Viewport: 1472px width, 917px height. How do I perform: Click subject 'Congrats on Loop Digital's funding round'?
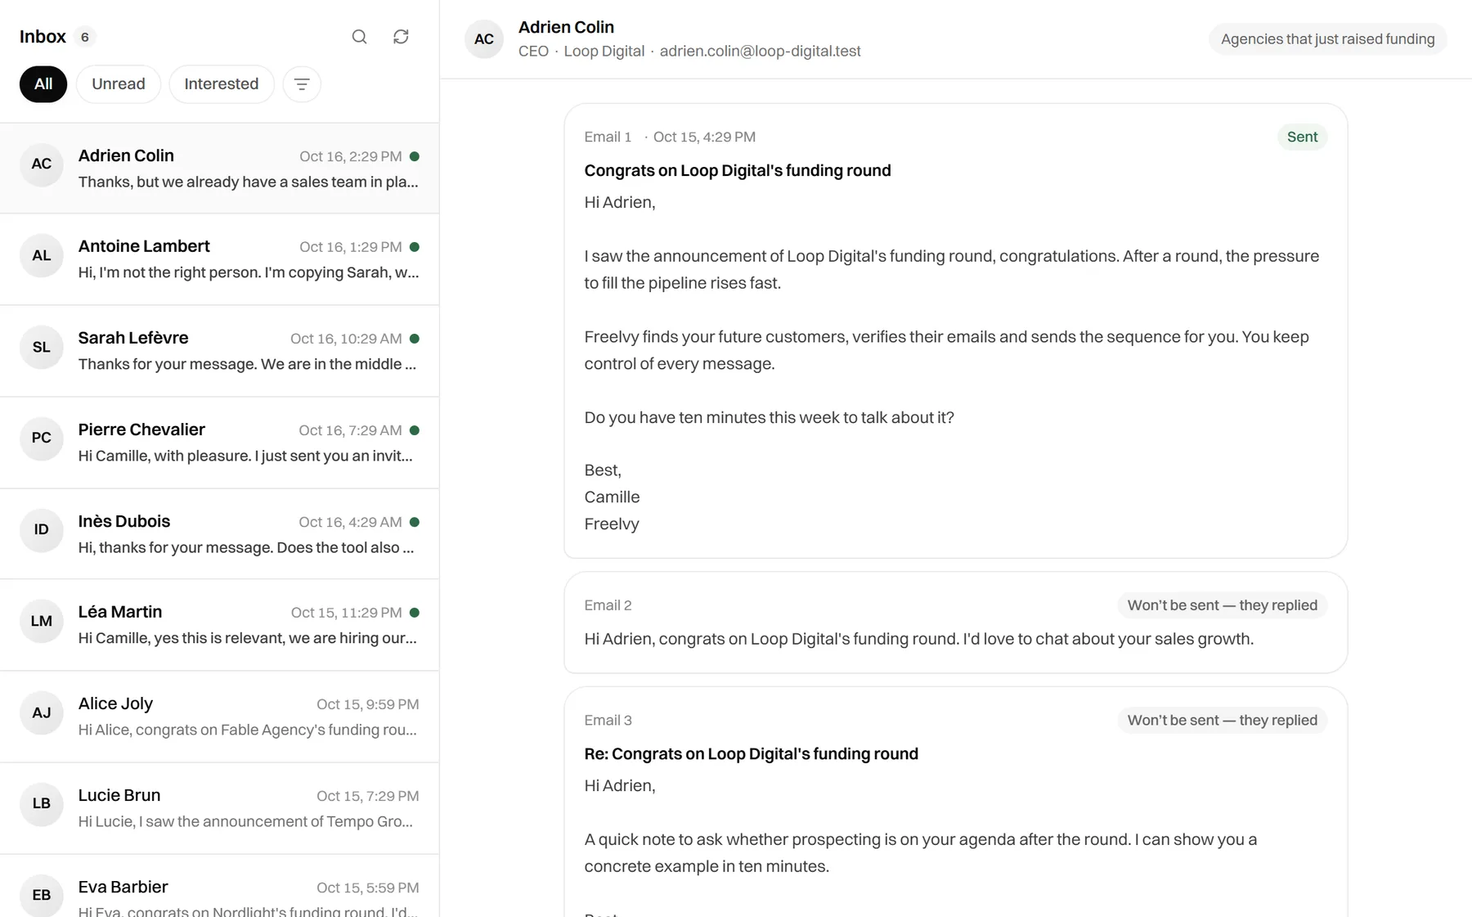tap(737, 171)
